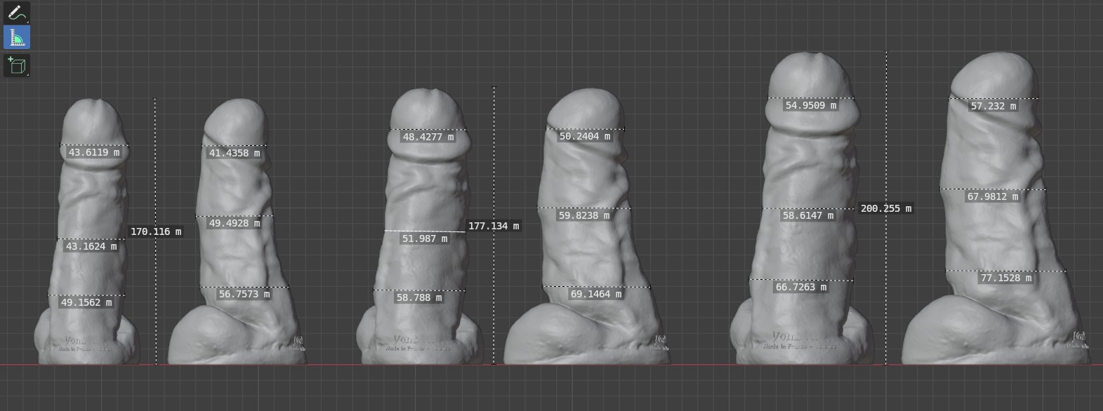Select the 56.7573 m ruler measurement
This screenshot has height=411, width=1103.
coord(244,294)
